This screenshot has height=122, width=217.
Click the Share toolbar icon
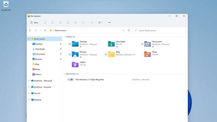(x=76, y=23)
